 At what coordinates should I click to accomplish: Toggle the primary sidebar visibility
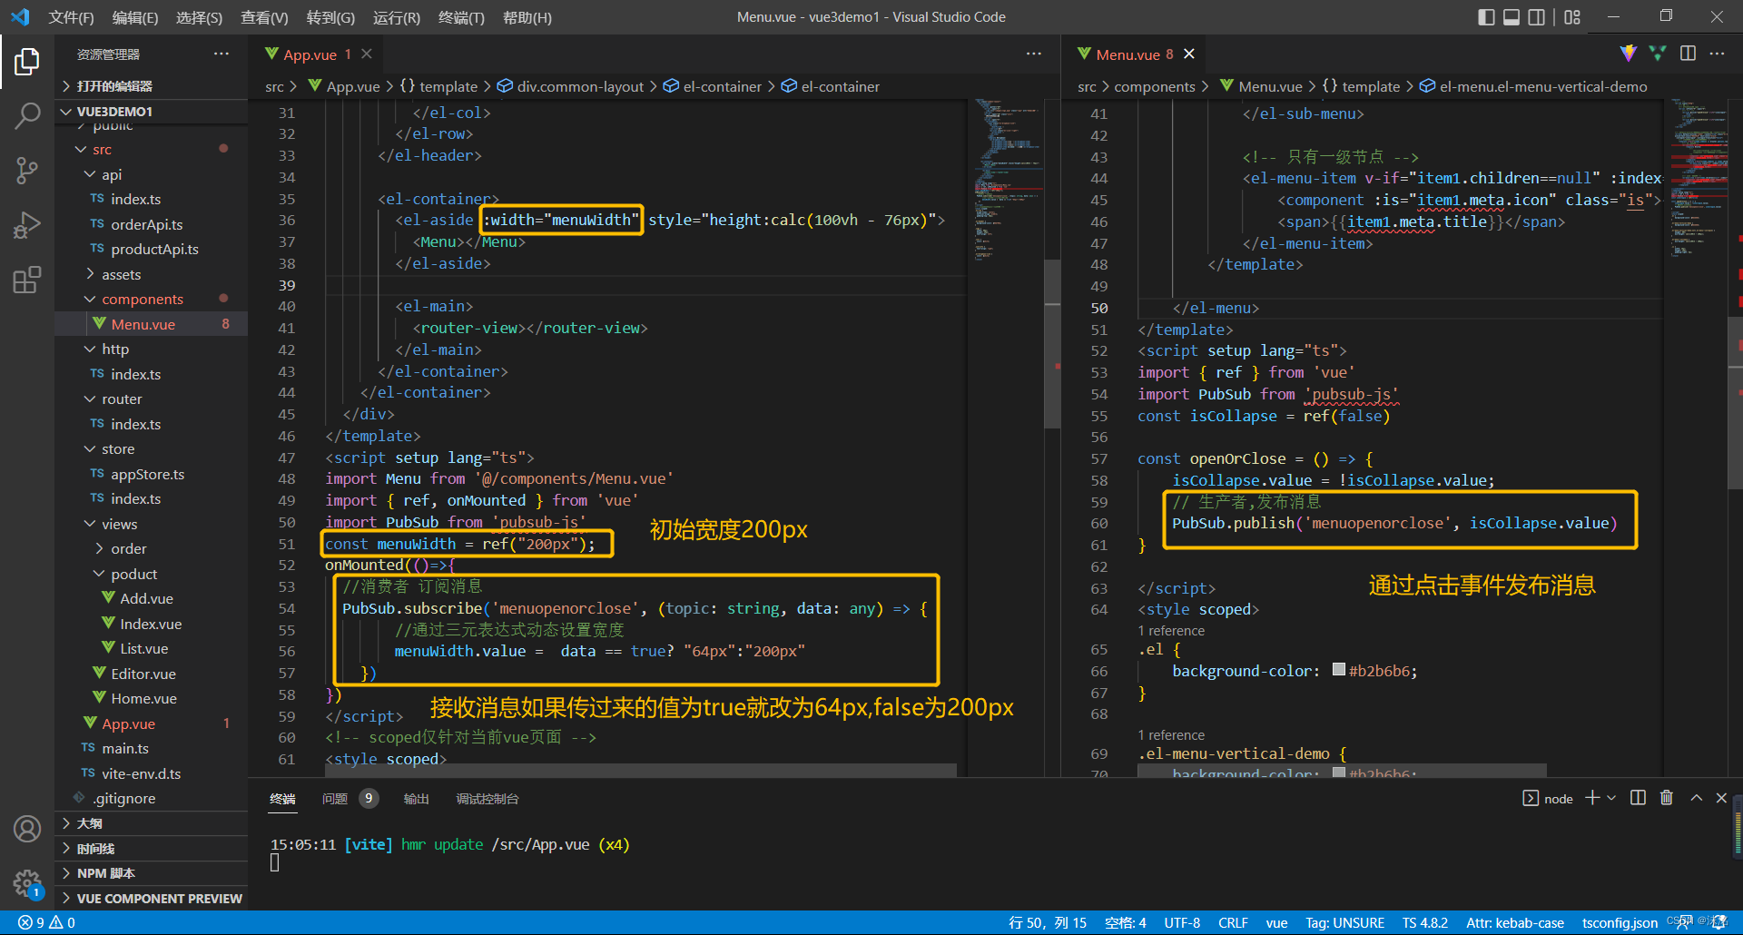coord(1486,16)
